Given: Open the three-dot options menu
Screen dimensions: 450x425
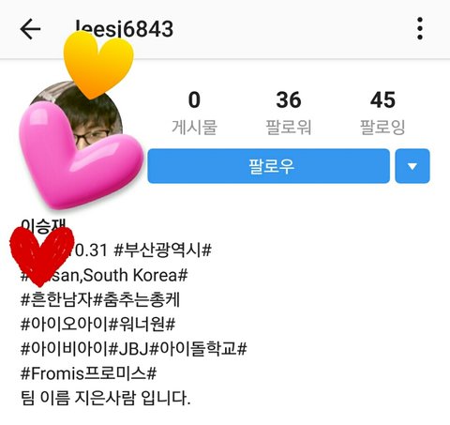Looking at the screenshot, I should pos(420,28).
